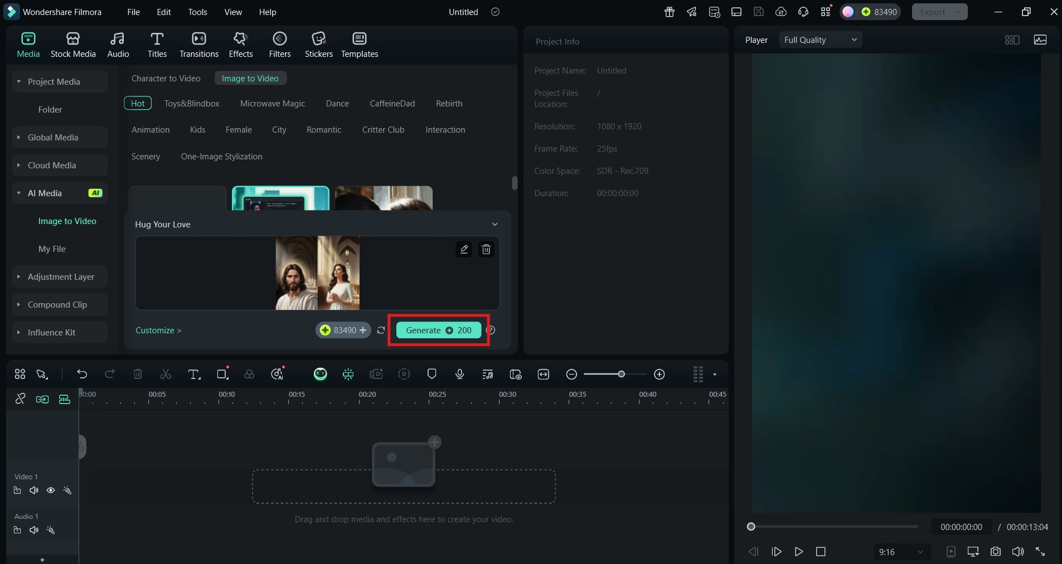
Task: Stop playback in the player
Action: (821, 552)
